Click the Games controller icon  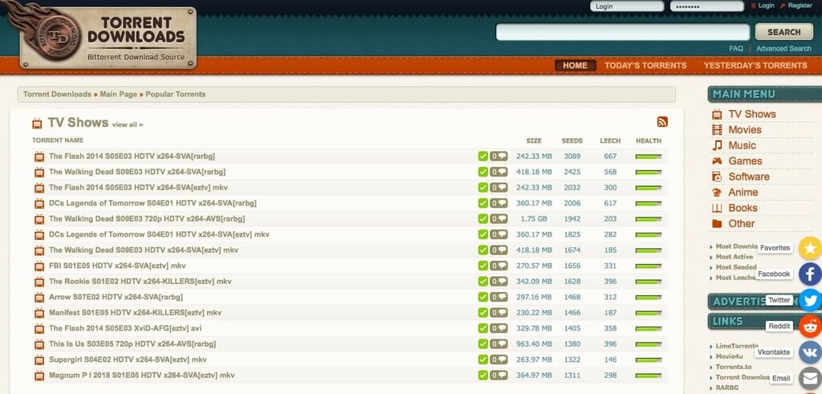tap(717, 160)
